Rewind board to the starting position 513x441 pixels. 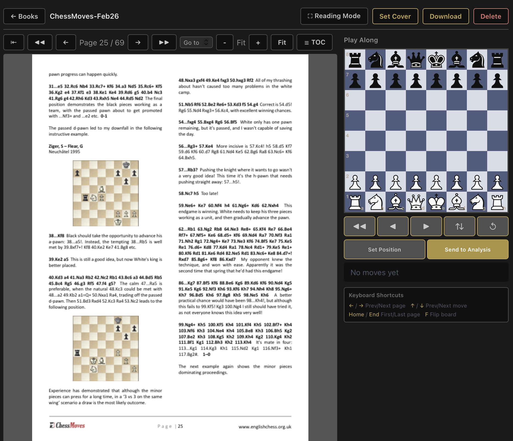(x=359, y=226)
